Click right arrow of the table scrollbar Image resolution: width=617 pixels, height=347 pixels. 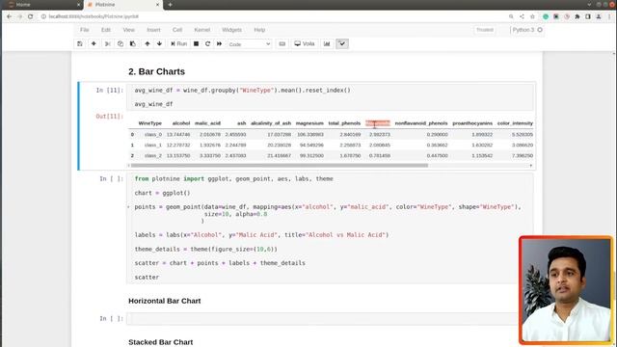click(531, 166)
